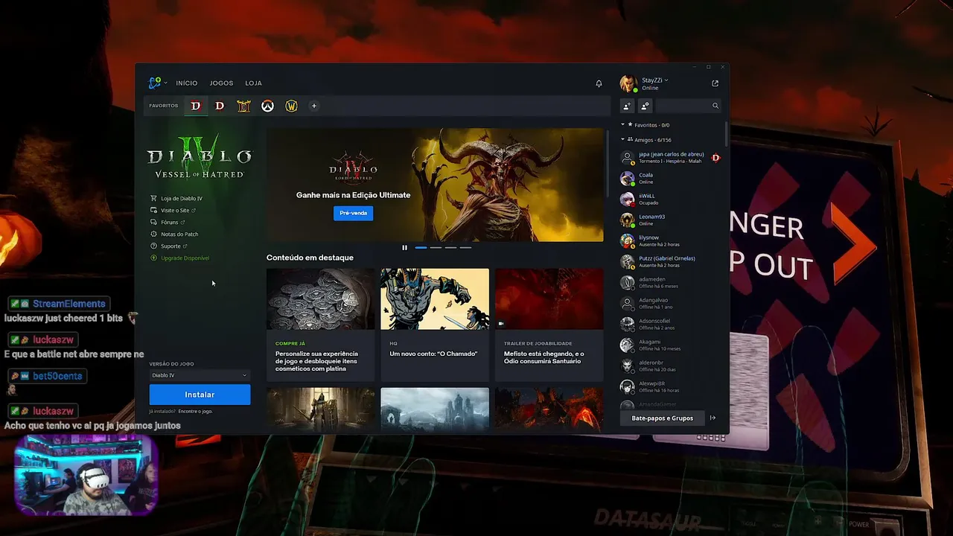Click AlexwpiBR's avatar in the friends list
Image resolution: width=953 pixels, height=536 pixels.
click(628, 387)
